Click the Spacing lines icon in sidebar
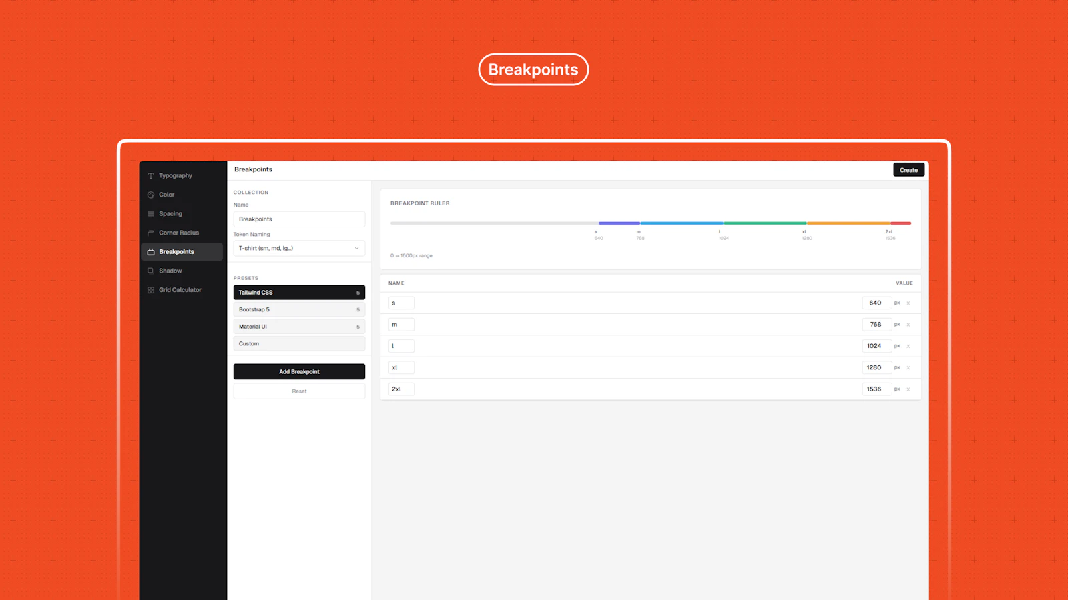The width and height of the screenshot is (1068, 600). click(151, 214)
